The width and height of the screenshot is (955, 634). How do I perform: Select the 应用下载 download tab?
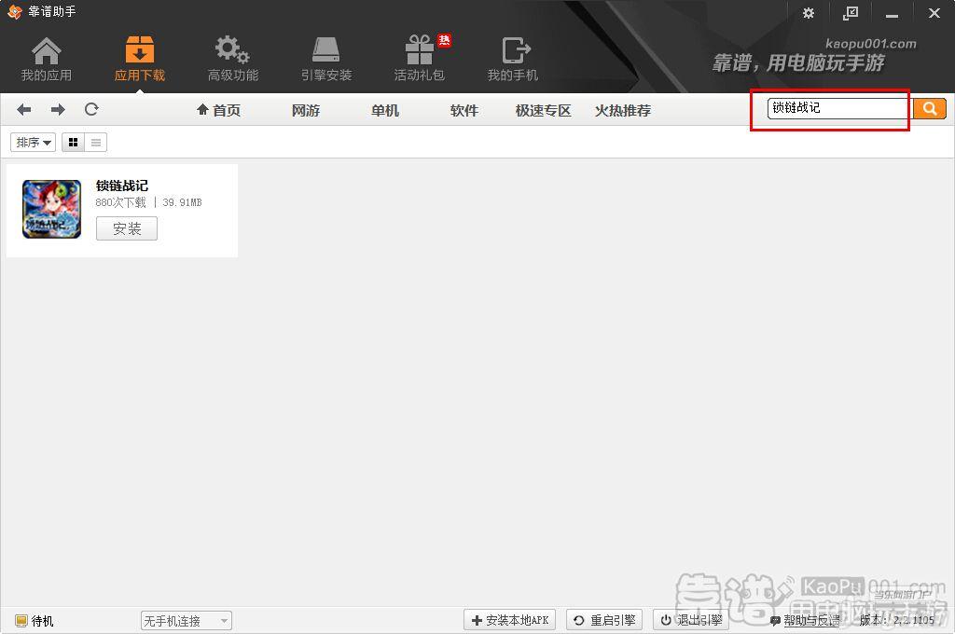coord(140,60)
